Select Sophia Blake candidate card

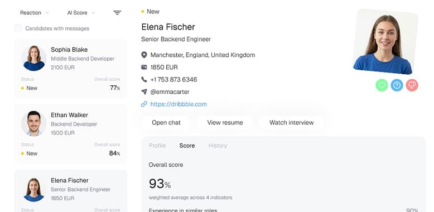pyautogui.click(x=71, y=69)
